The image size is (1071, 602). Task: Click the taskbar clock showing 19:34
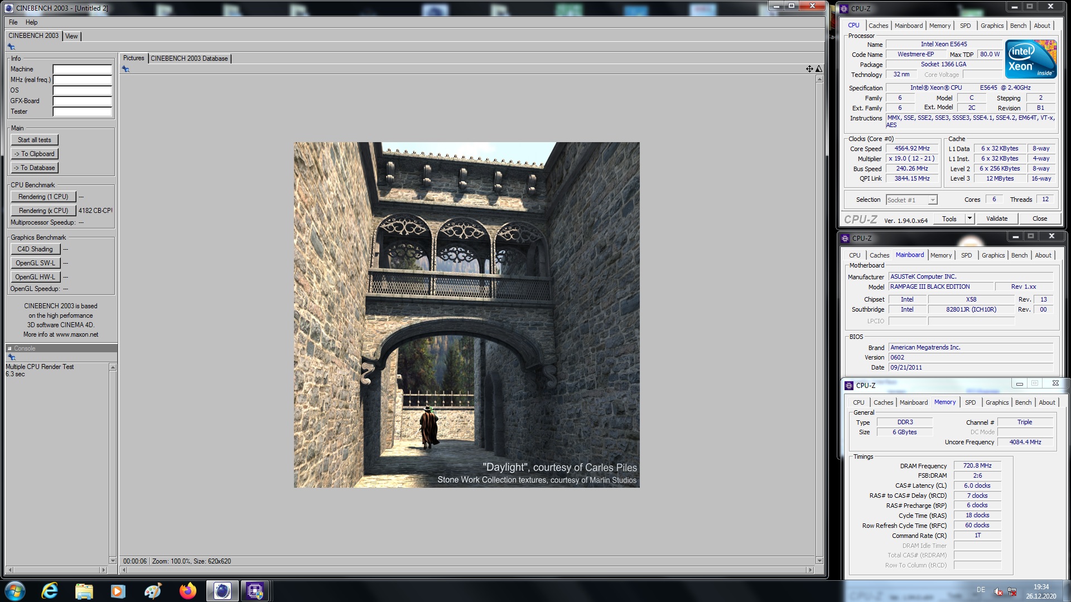pos(1041,587)
